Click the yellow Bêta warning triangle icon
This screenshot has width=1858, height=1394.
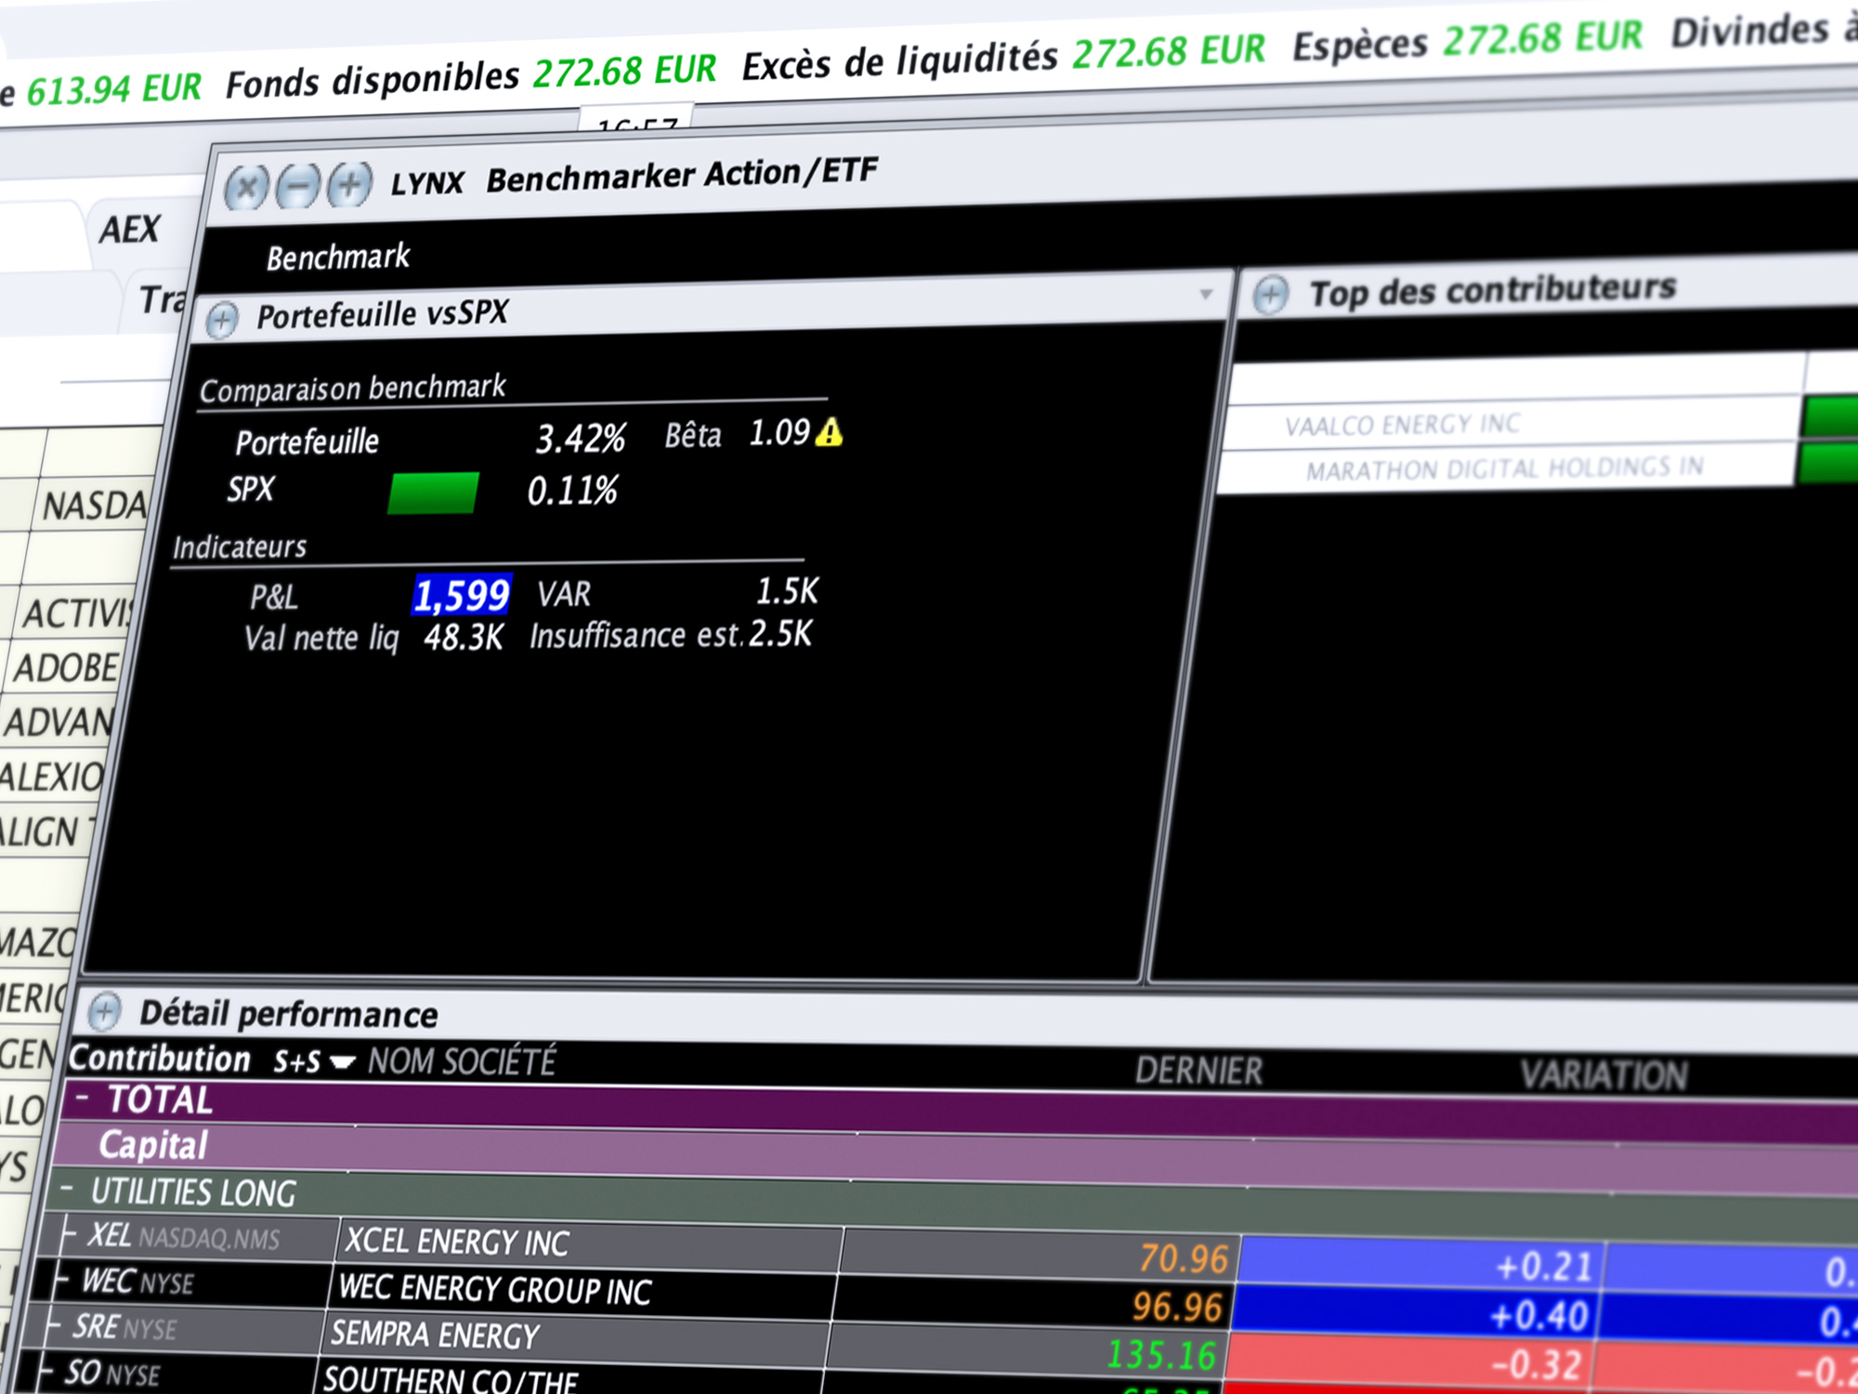pos(829,432)
